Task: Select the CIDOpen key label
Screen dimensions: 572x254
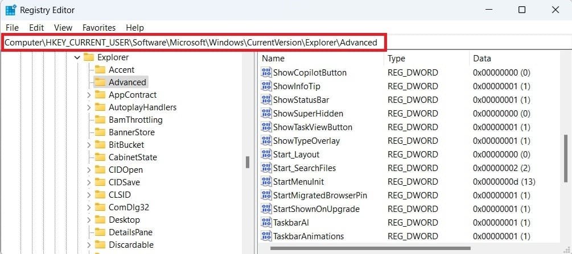Action: (x=125, y=170)
